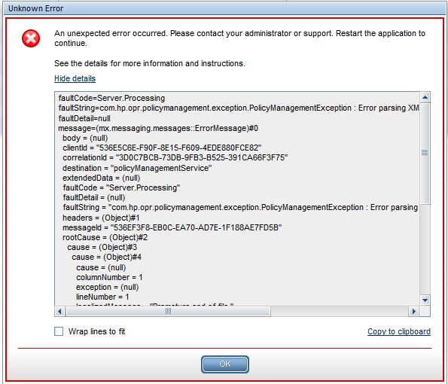Click the red error X icon

[x=31, y=38]
